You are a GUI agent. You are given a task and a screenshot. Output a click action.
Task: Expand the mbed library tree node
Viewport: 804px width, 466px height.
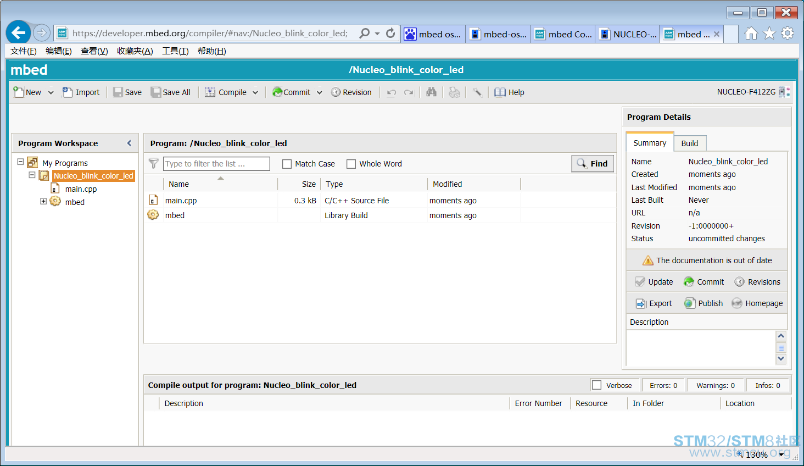click(43, 201)
